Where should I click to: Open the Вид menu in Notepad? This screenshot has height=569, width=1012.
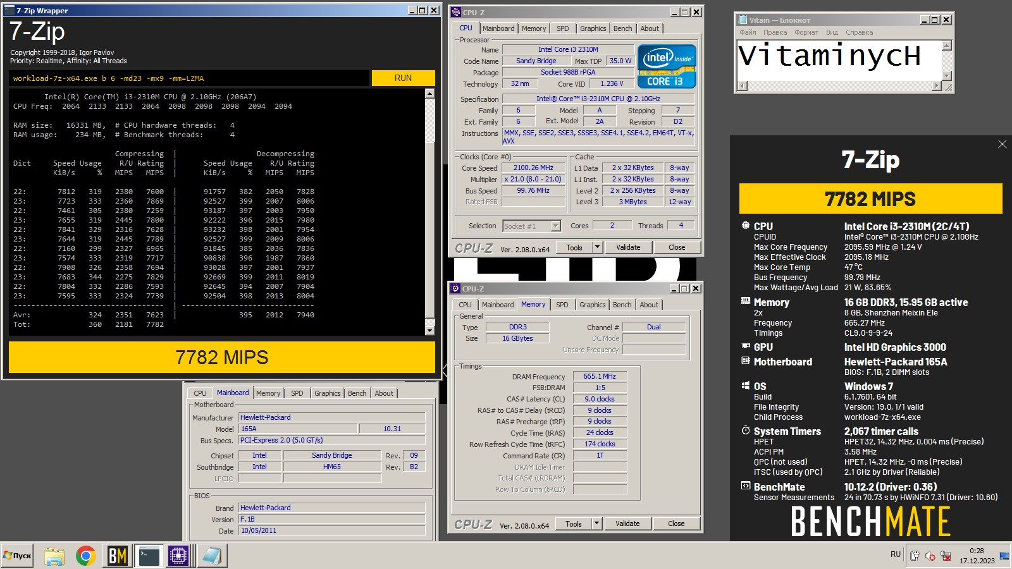832,32
